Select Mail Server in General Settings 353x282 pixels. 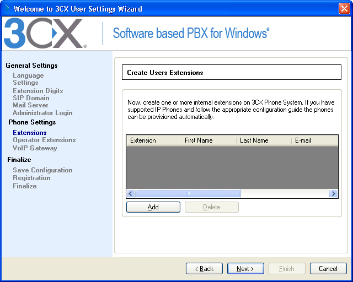(30, 105)
